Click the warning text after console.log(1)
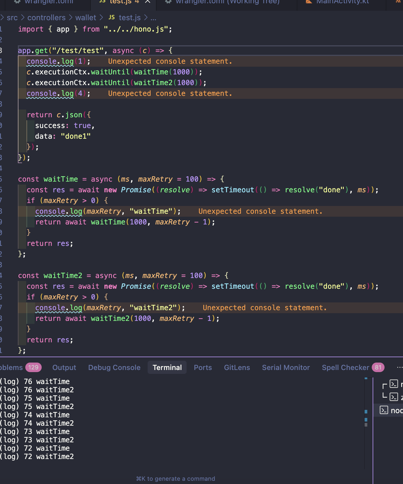This screenshot has width=403, height=484. pos(170,61)
